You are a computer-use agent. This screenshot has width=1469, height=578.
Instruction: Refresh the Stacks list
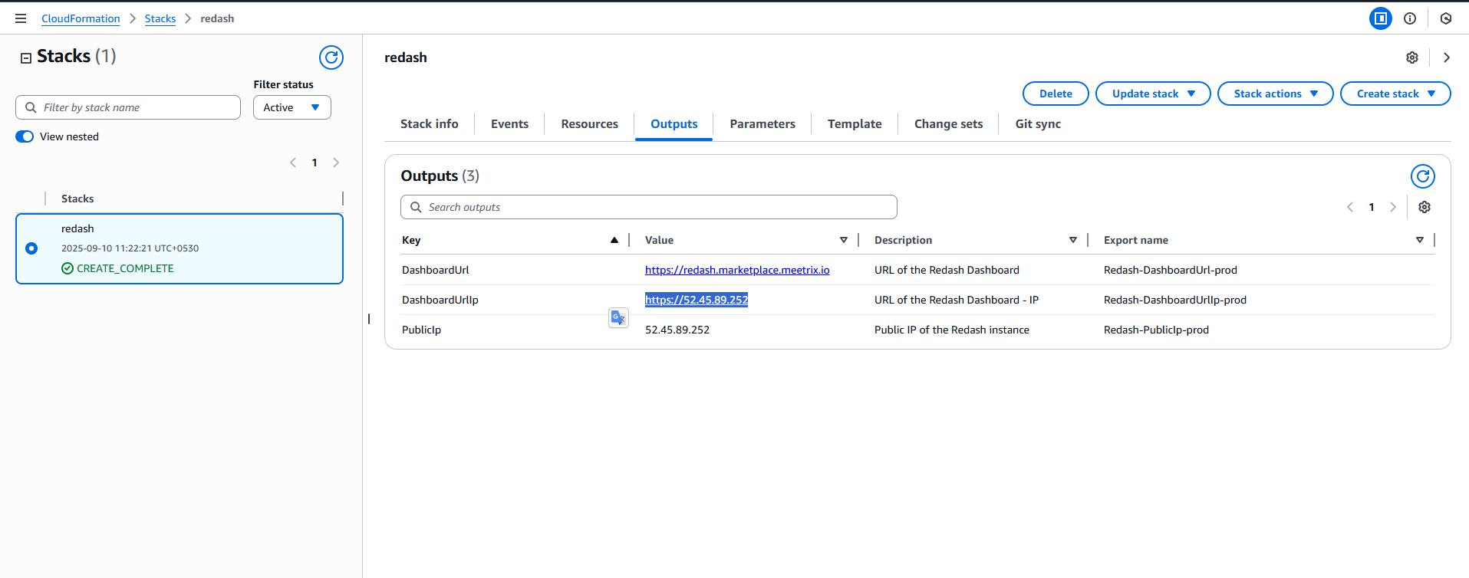click(331, 57)
